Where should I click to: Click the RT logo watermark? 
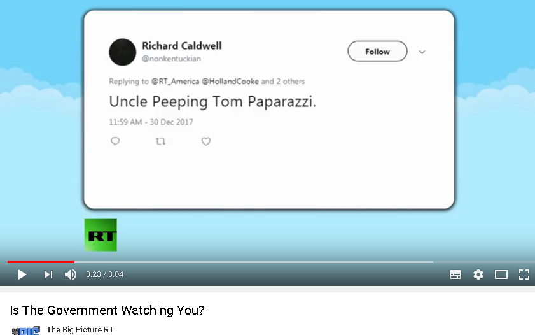point(101,235)
